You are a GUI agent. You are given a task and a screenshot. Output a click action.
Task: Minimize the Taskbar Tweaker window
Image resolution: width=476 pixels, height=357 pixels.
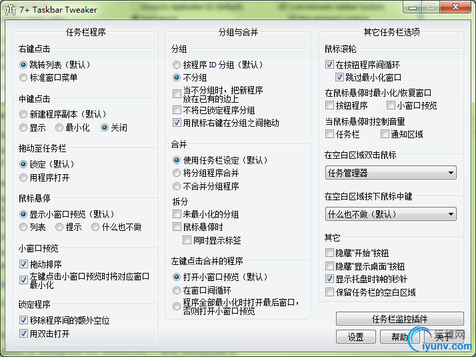pos(412,7)
